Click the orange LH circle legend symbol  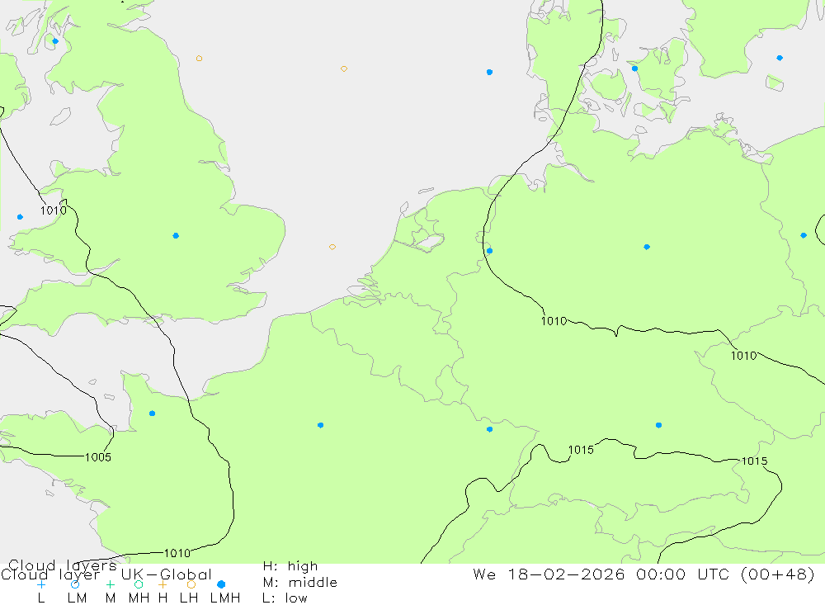click(x=191, y=584)
